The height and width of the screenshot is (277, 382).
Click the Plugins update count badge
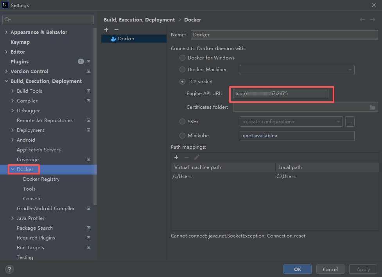click(x=81, y=62)
